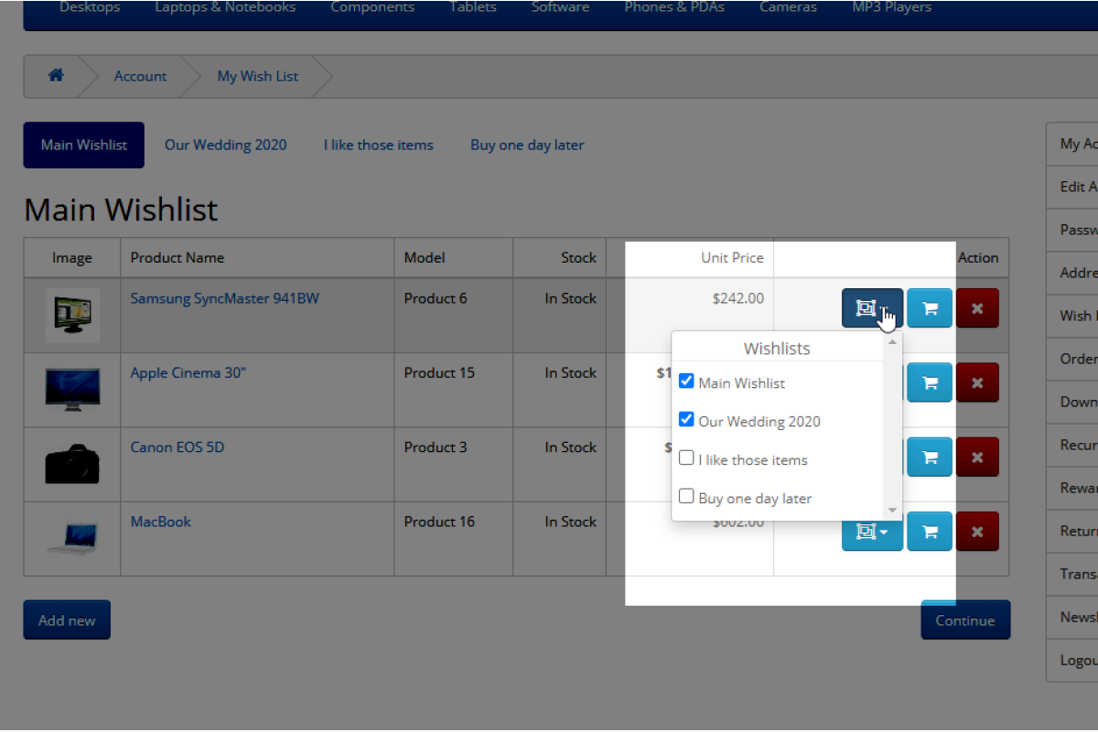Delete Canon EOS 5D from wishlist
This screenshot has width=1098, height=732.
click(977, 457)
